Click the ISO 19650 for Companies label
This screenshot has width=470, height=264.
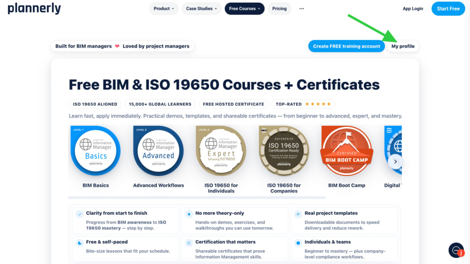284,188
